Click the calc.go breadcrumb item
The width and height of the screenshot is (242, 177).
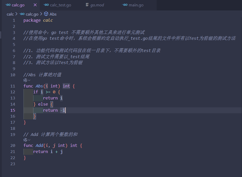click(32, 14)
